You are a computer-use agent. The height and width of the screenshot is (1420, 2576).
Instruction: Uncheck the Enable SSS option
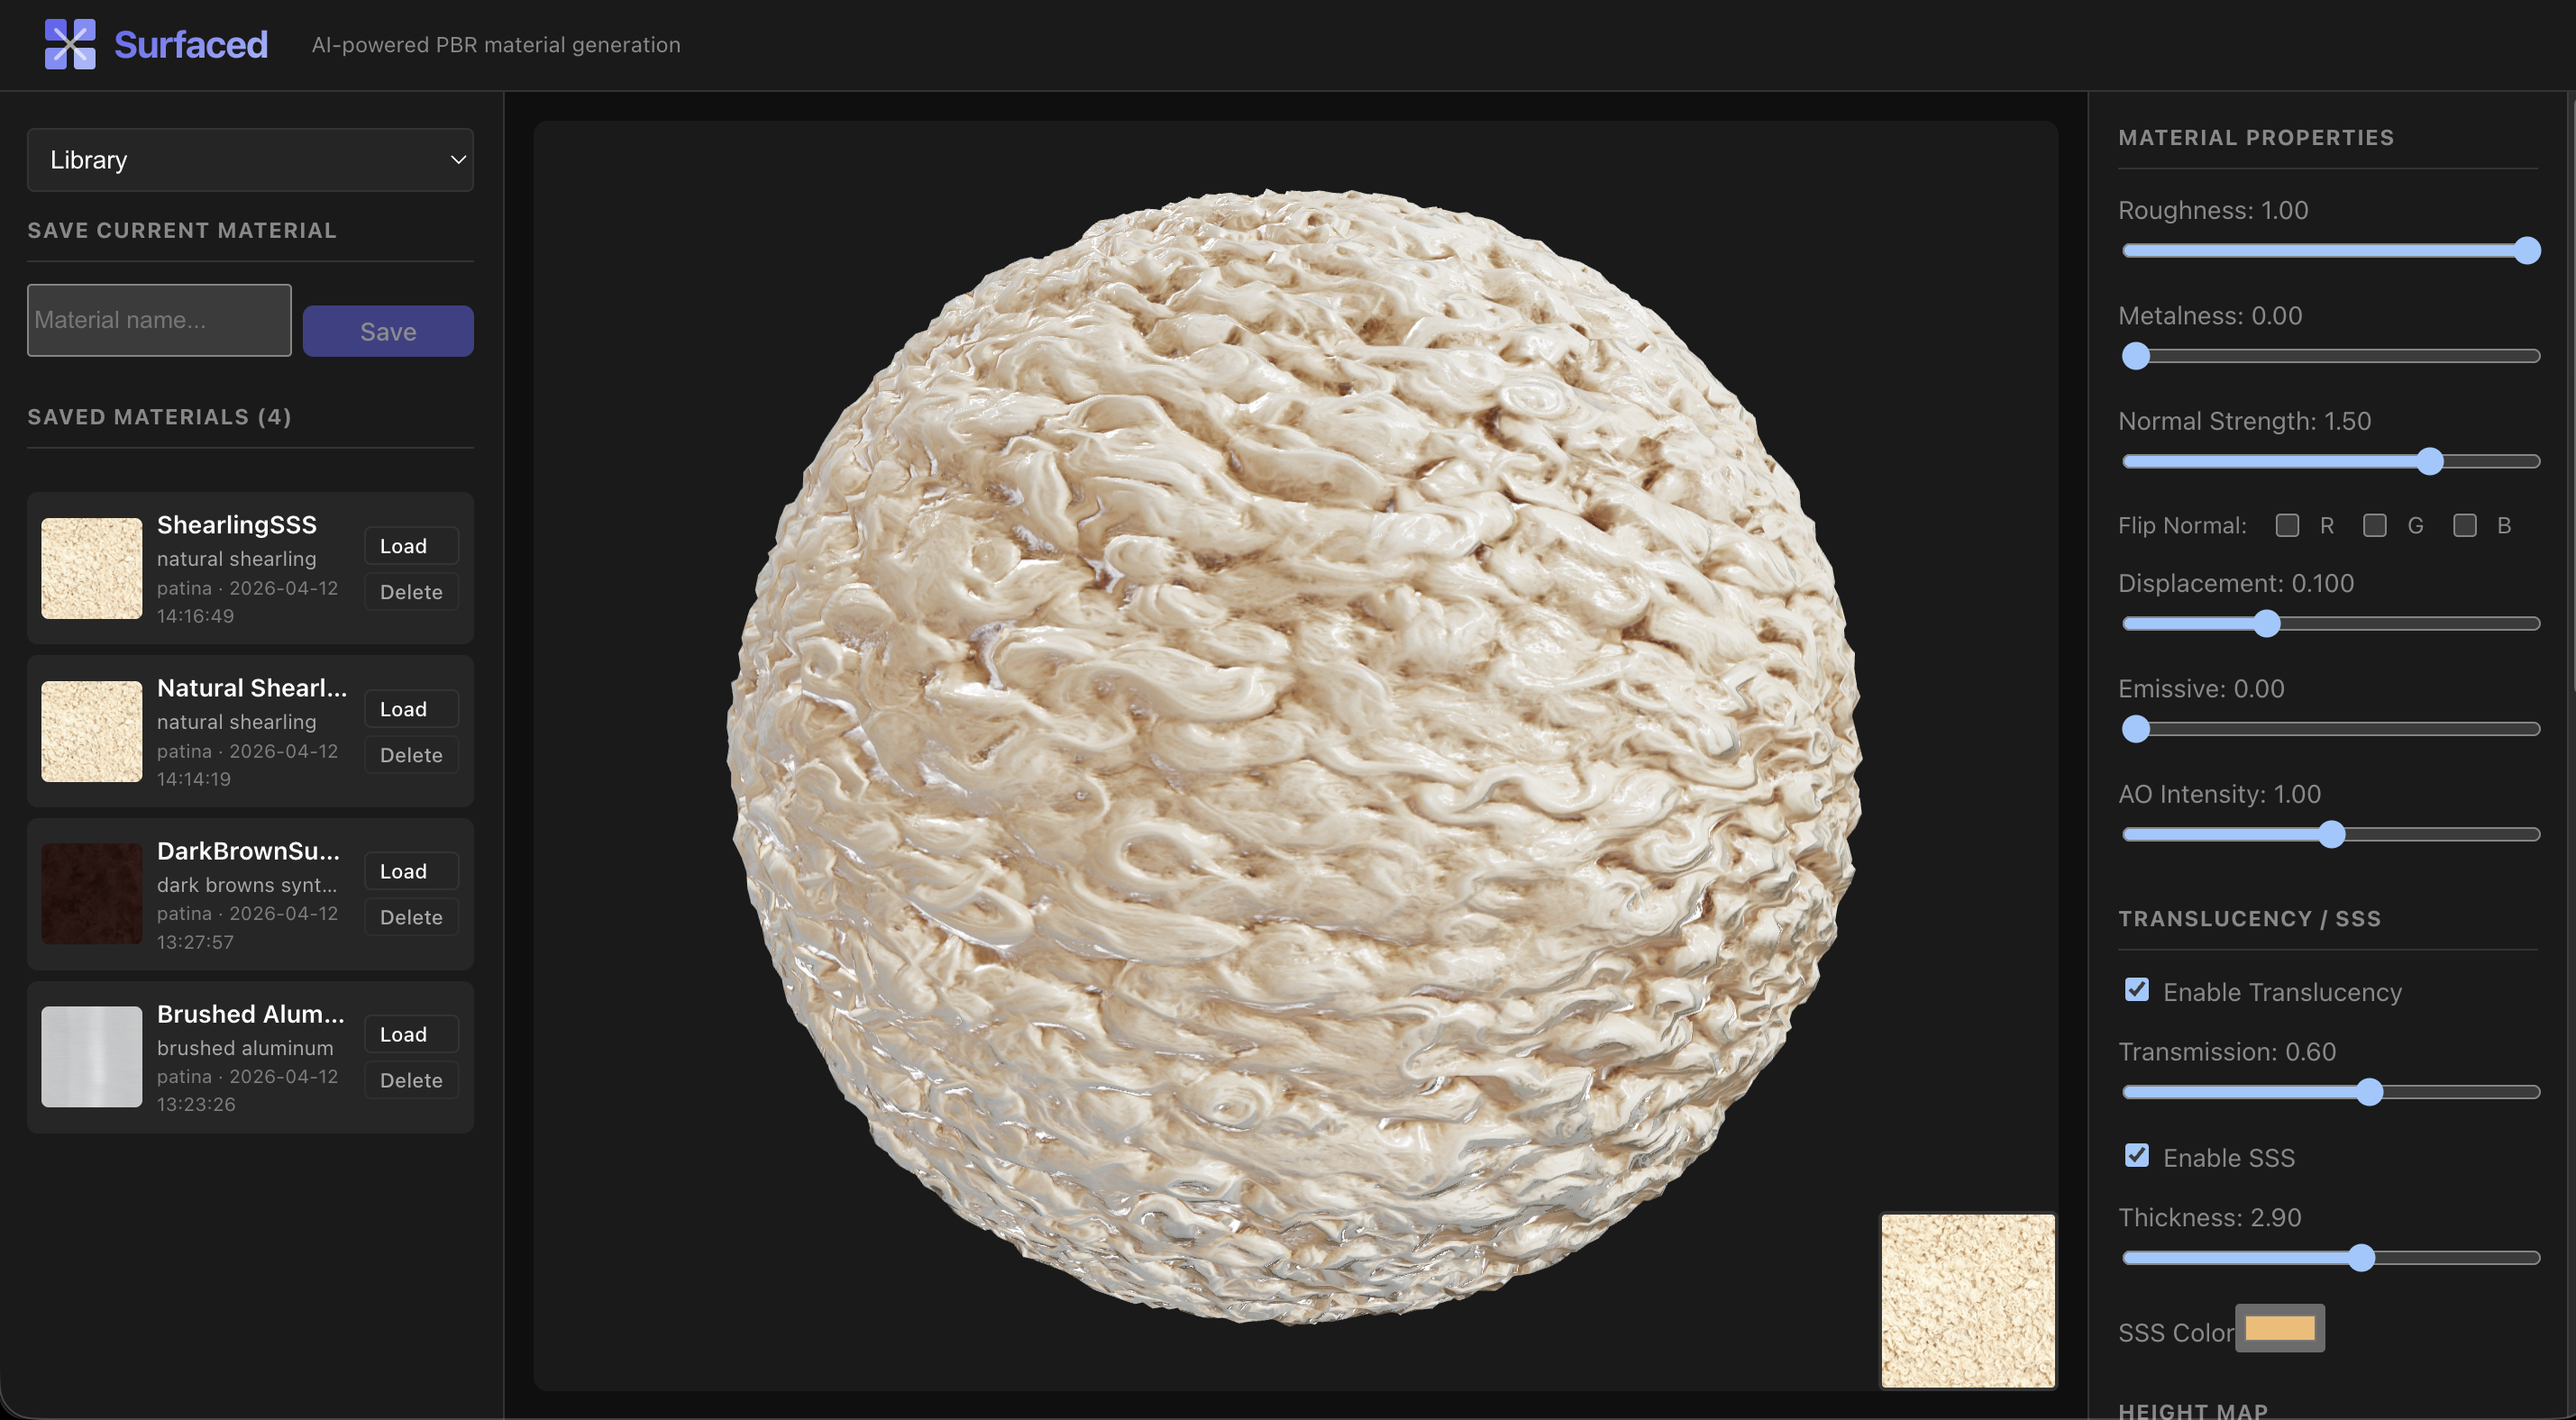pyautogui.click(x=2136, y=1156)
